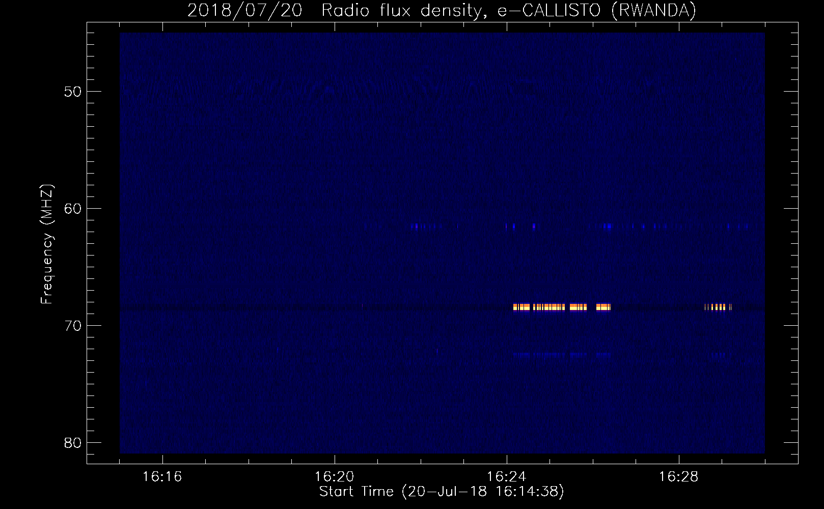
Task: Click the 80 frequency tick label
Action: [x=73, y=443]
